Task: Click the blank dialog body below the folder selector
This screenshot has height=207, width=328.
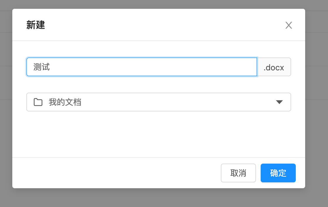Action: point(158,133)
